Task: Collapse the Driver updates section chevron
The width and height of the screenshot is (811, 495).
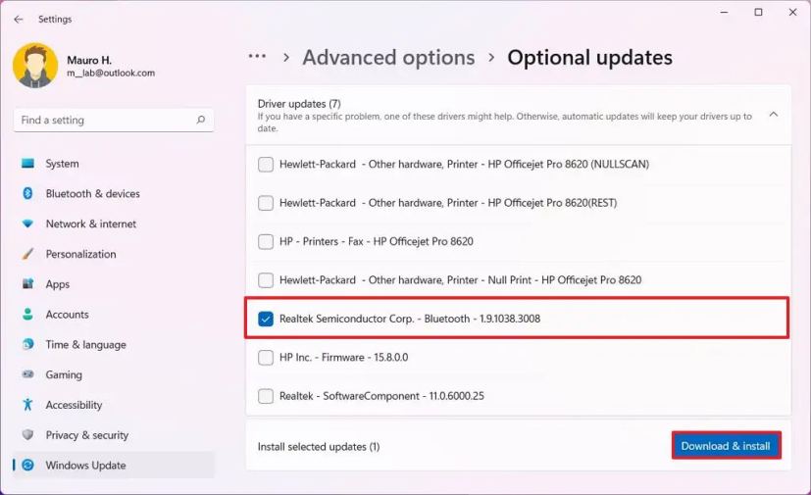Action: tap(773, 115)
